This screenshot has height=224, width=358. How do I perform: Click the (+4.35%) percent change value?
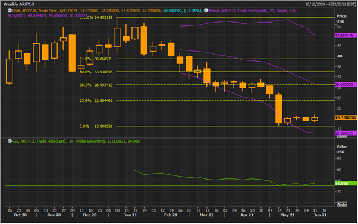pyautogui.click(x=193, y=11)
